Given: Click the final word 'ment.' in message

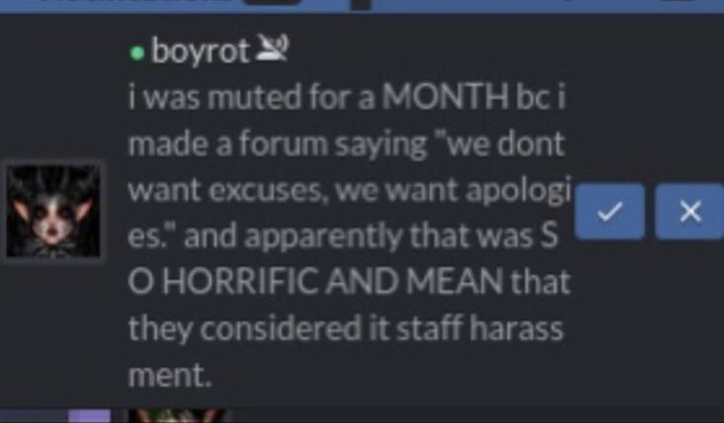Looking at the screenshot, I should 170,375.
